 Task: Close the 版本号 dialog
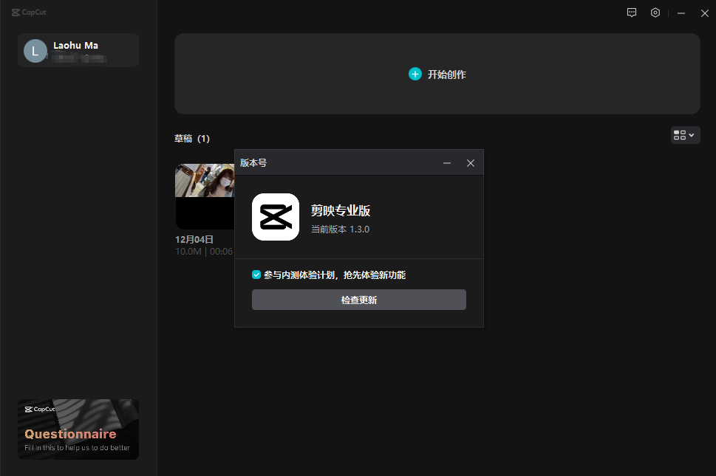(471, 162)
